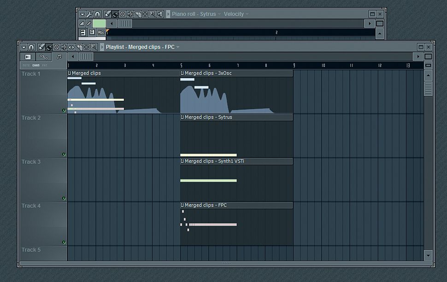The height and width of the screenshot is (282, 447).
Task: Click bar 12 on the Playlist timeline
Action: pos(379,65)
